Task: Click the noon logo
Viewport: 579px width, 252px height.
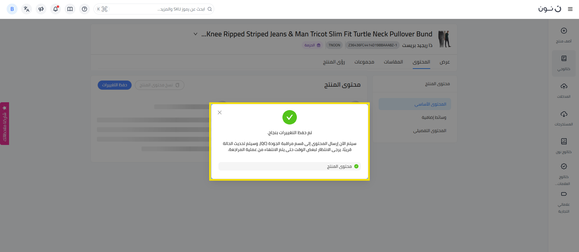Action: (x=550, y=9)
